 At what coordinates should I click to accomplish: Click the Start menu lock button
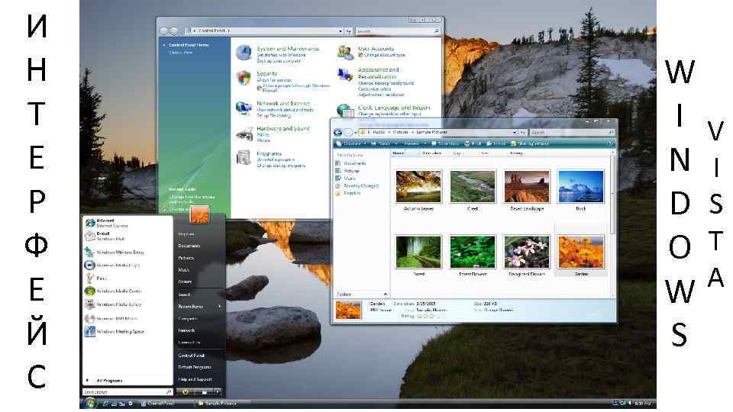204,391
